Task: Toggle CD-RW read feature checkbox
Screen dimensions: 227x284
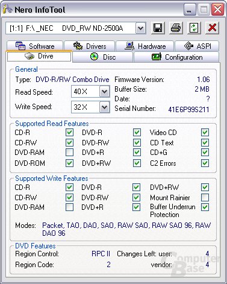Action: coord(69,143)
